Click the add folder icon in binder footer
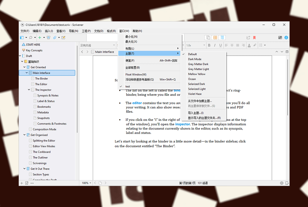This screenshot has height=207, width=308. (27, 183)
